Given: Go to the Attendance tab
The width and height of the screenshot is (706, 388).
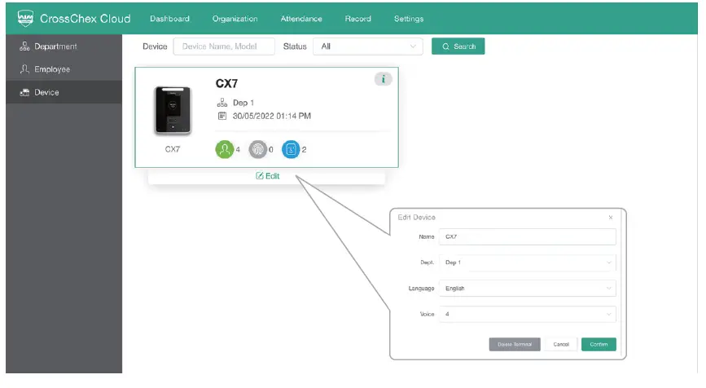Looking at the screenshot, I should point(301,19).
